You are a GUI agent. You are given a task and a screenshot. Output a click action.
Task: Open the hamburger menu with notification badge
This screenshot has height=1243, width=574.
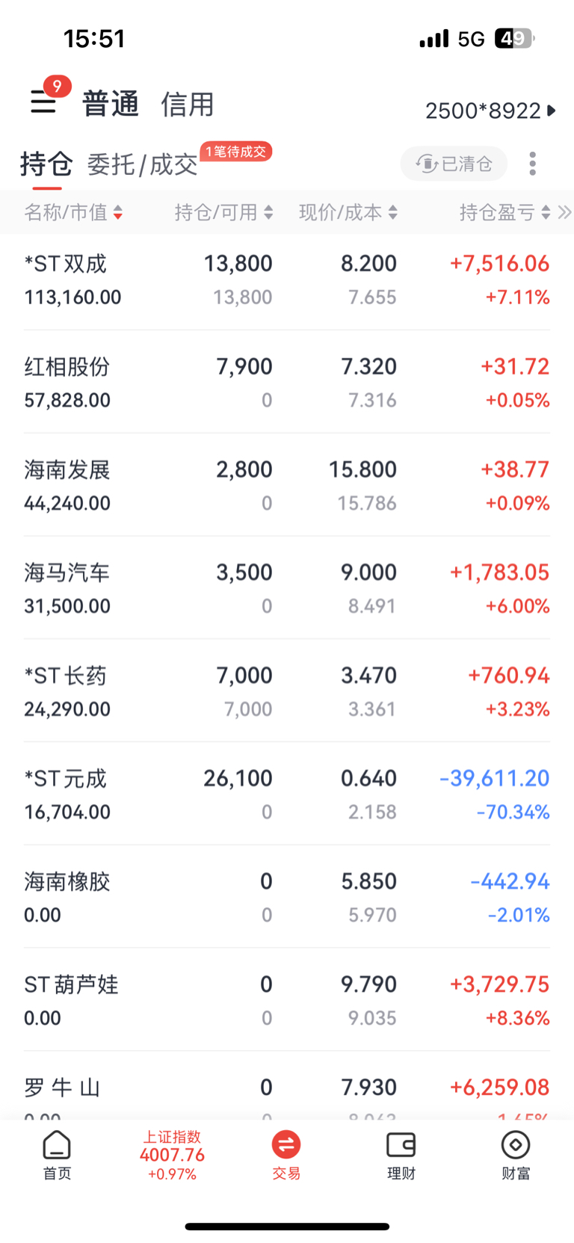point(44,100)
